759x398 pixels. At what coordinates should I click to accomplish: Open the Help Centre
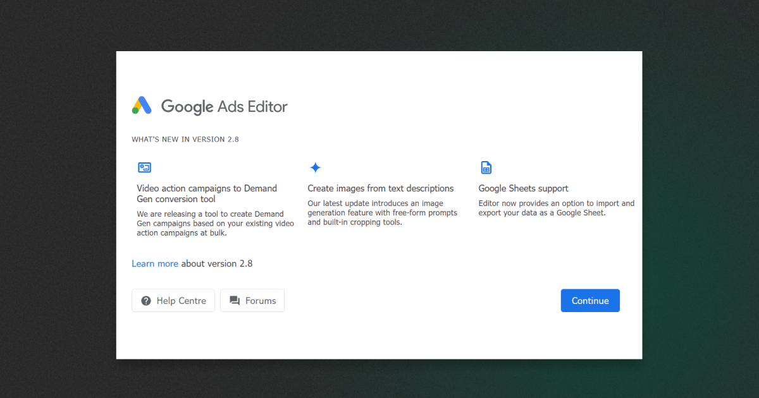pos(173,301)
